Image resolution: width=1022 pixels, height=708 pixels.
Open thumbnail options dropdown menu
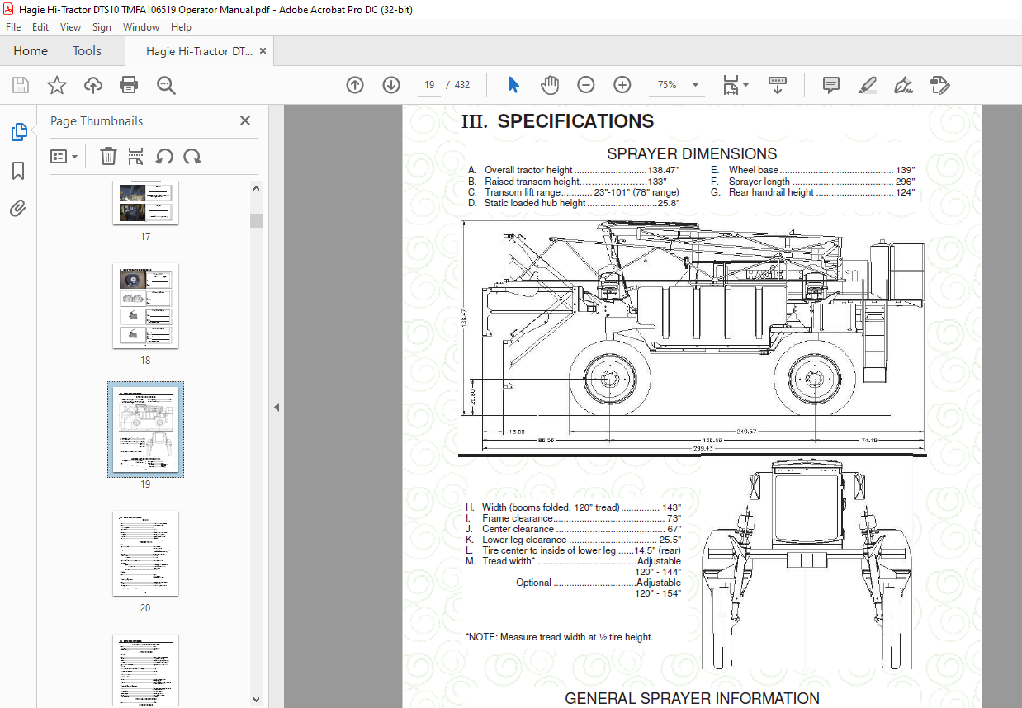(x=64, y=157)
